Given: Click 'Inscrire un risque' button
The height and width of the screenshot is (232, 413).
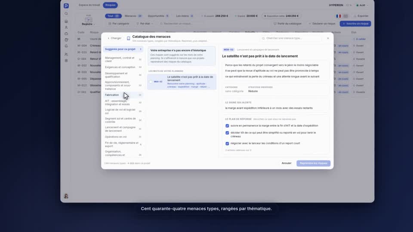Looking at the screenshot, I should [355, 24].
